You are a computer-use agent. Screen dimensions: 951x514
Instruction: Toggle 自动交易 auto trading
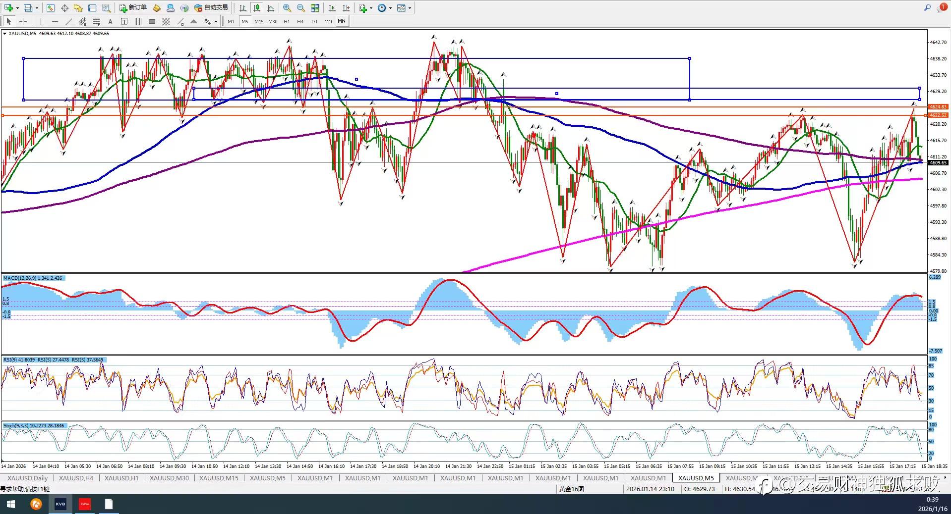pos(211,8)
